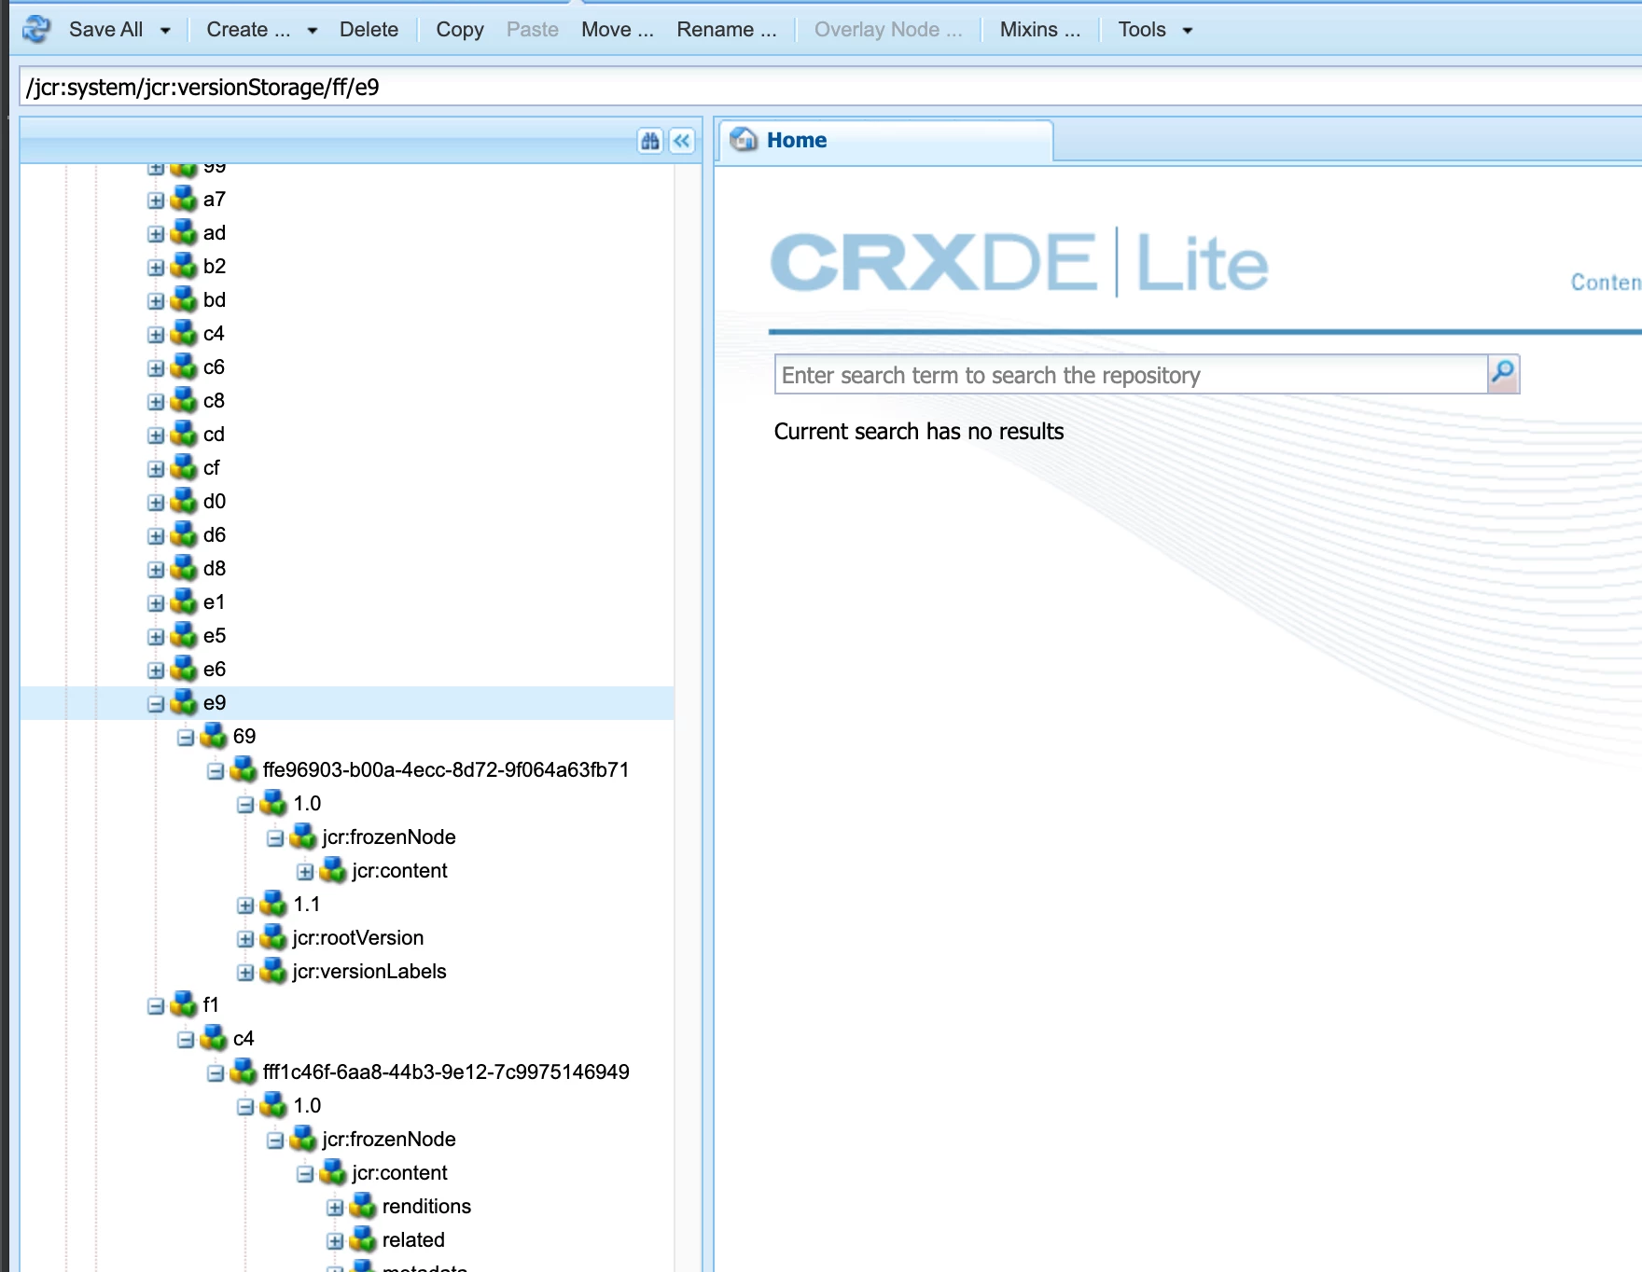Click the Create ... button
1642x1272 pixels.
tap(248, 30)
